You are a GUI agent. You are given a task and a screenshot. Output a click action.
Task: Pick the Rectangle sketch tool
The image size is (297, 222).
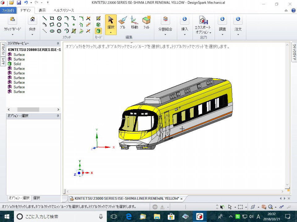[52, 18]
